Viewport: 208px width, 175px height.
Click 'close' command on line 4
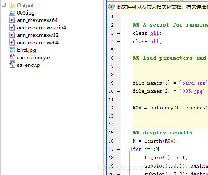(x=140, y=41)
